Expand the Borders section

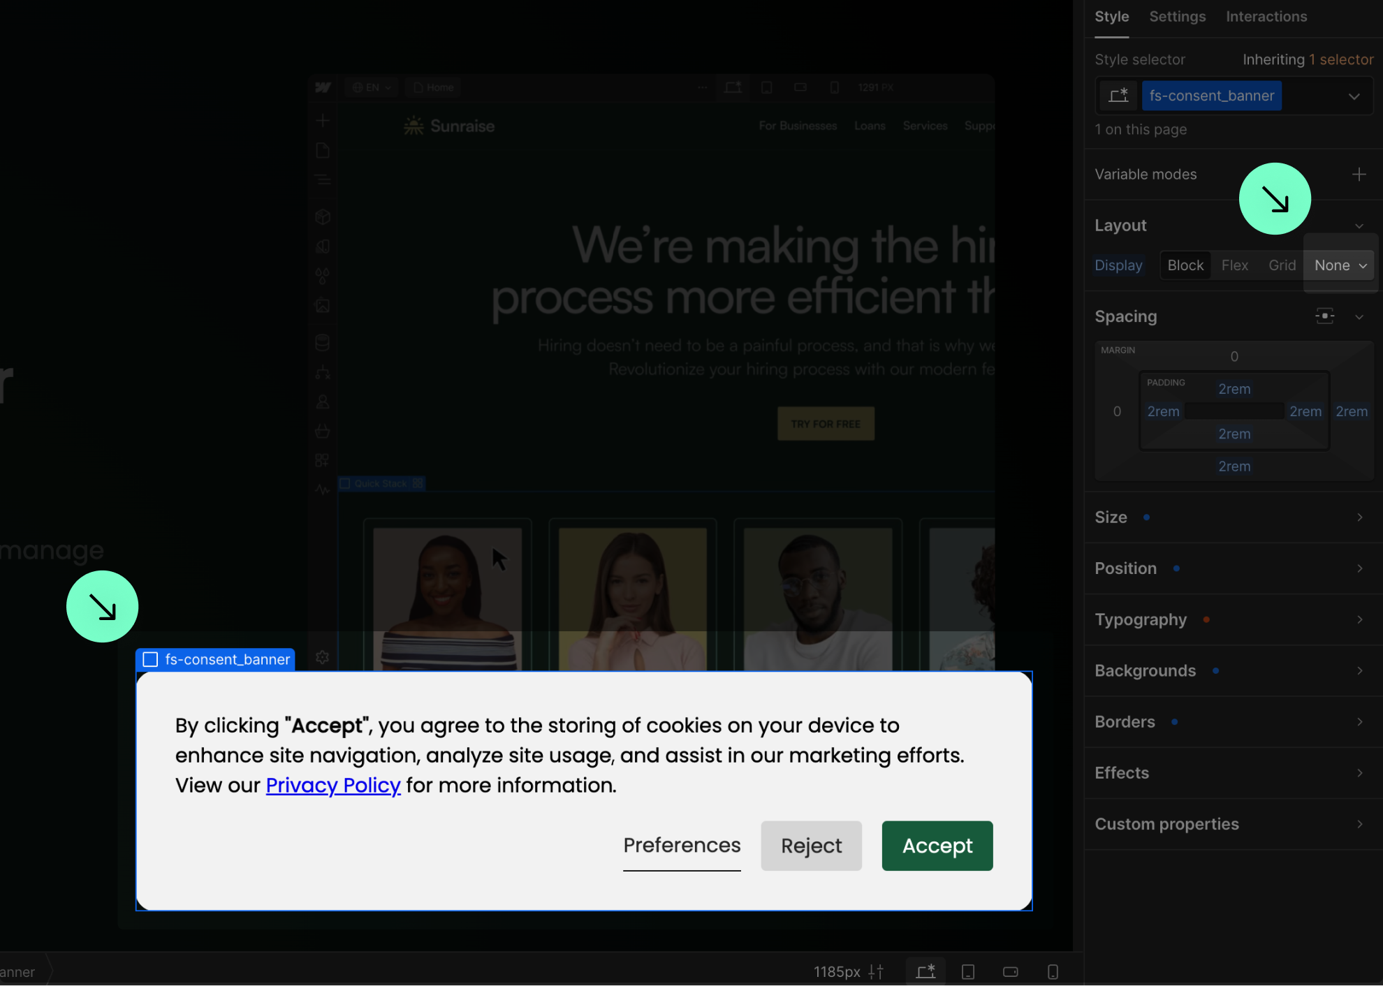click(1233, 722)
